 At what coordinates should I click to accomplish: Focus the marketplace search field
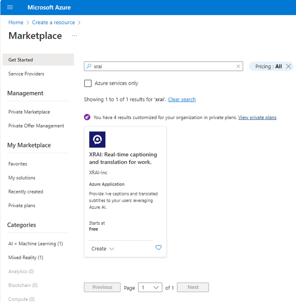tap(163, 66)
